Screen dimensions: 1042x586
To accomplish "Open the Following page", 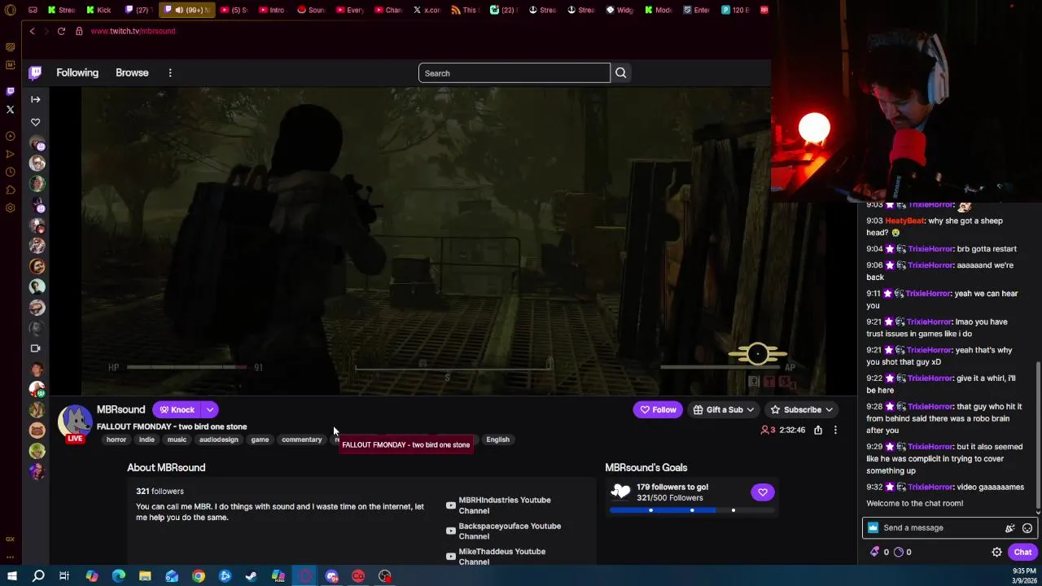I will (77, 72).
